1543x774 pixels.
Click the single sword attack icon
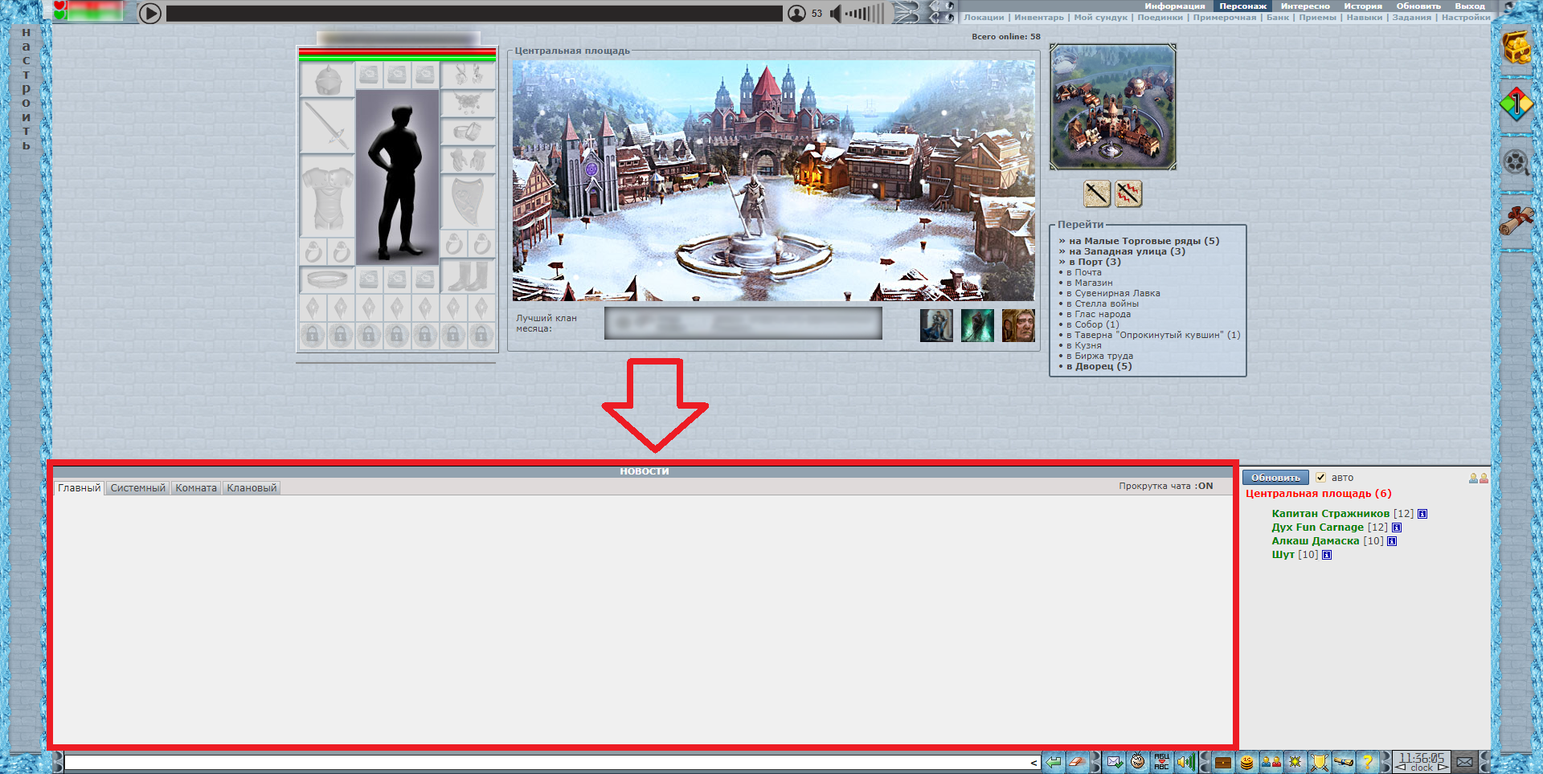coord(1097,193)
